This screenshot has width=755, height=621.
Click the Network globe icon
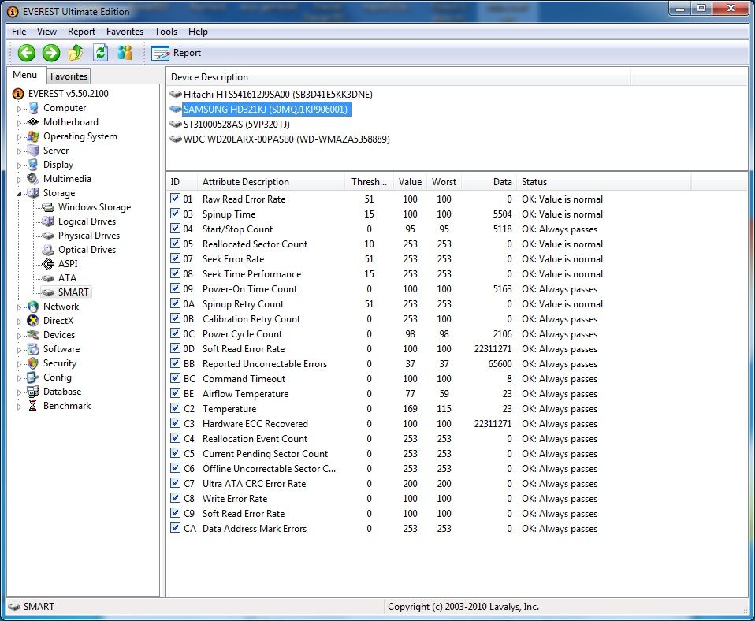(33, 307)
